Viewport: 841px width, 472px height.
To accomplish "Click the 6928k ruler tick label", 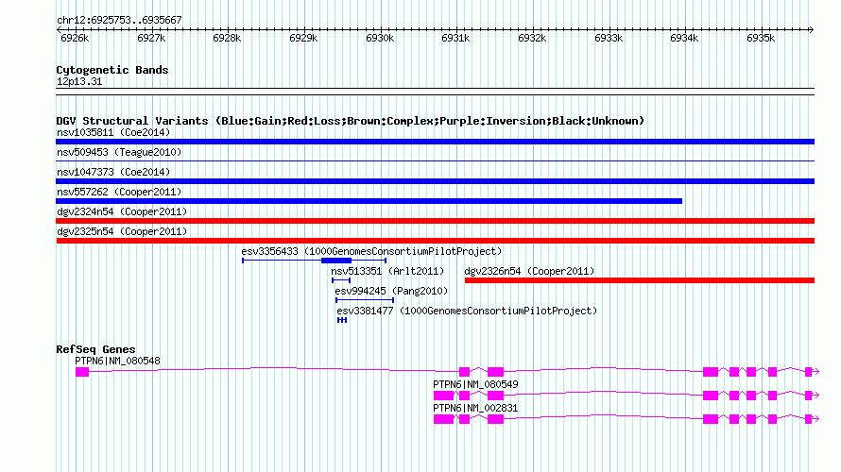I will [227, 38].
